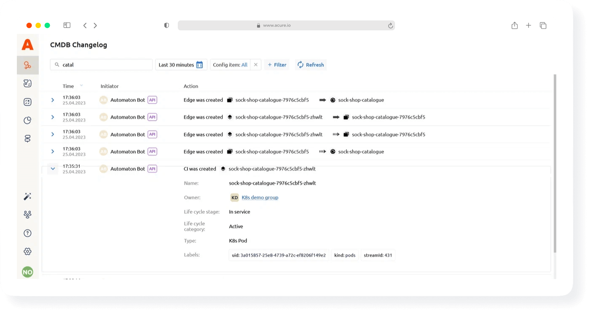Click Automaton Bot in the 17:35:31 row
Image resolution: width=590 pixels, height=313 pixels.
click(x=128, y=169)
